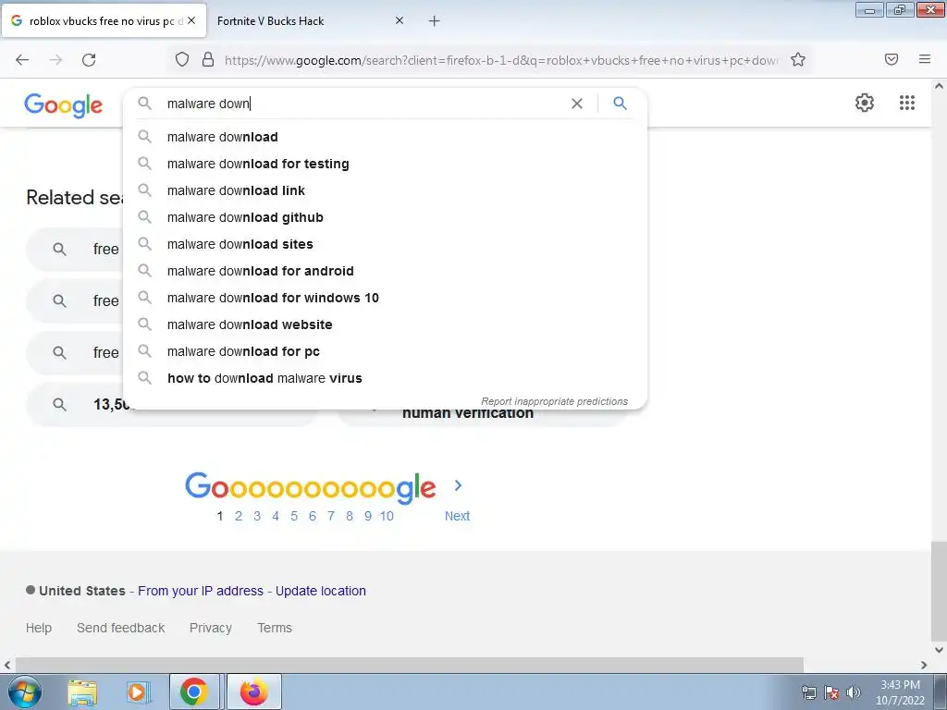
Task: Go to results page 5
Action: coord(294,516)
